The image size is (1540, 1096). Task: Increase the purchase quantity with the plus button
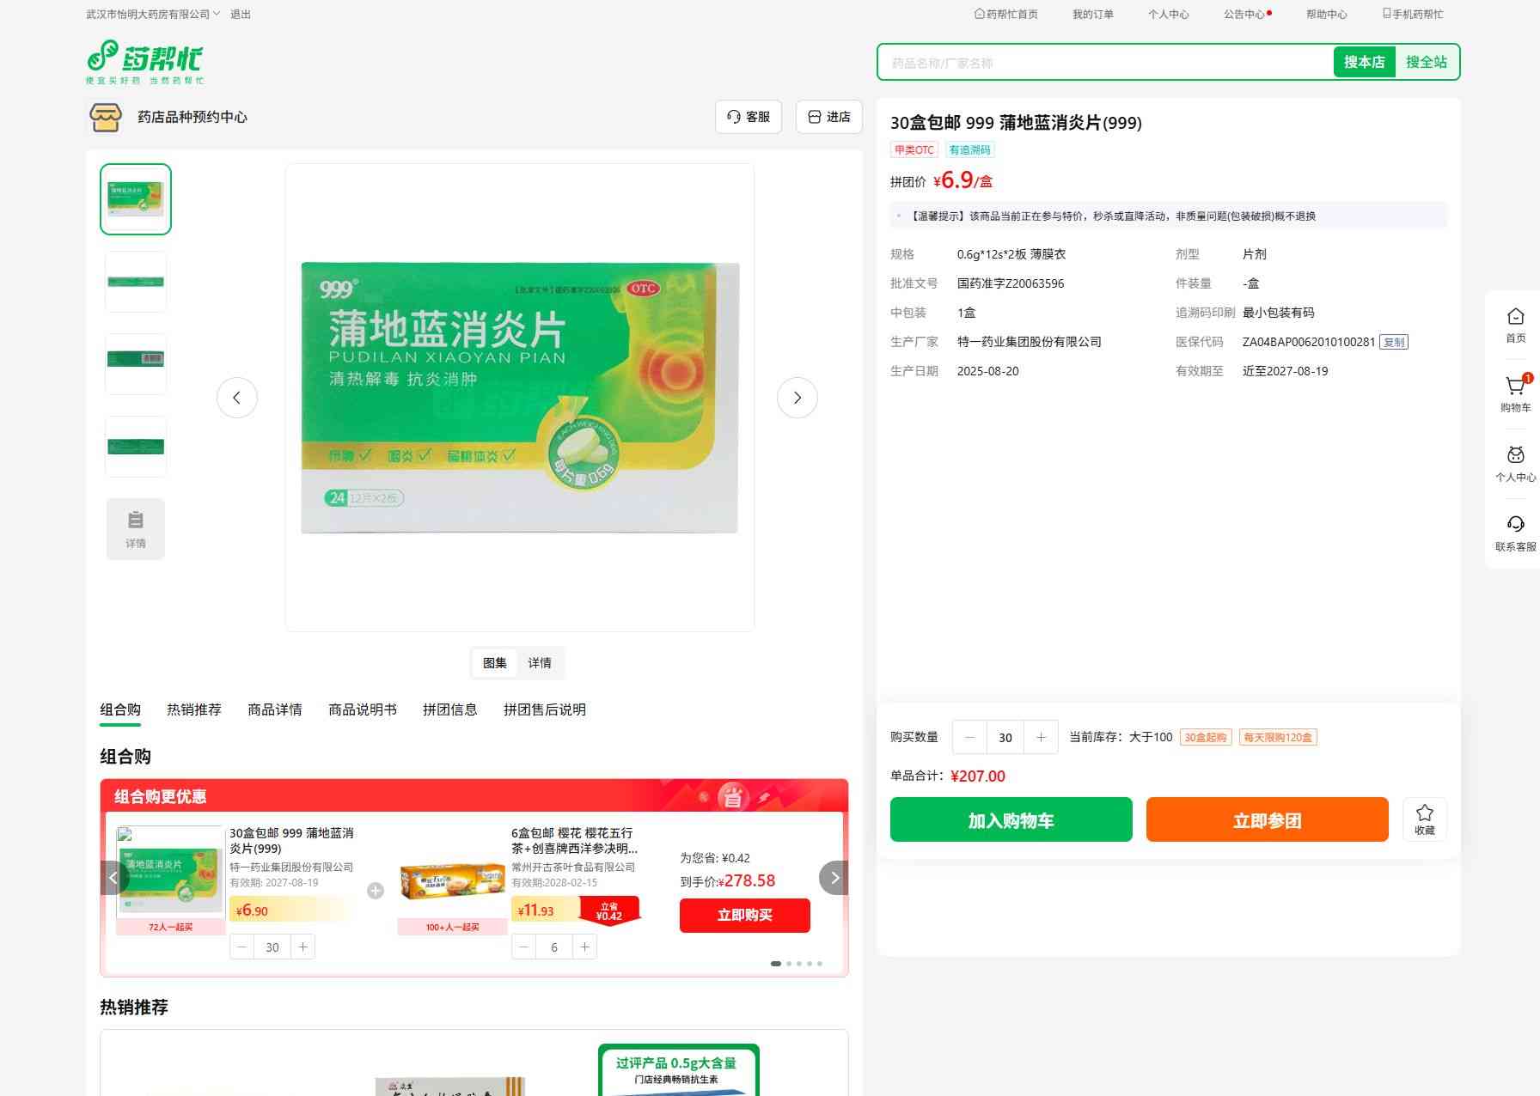tap(1041, 737)
